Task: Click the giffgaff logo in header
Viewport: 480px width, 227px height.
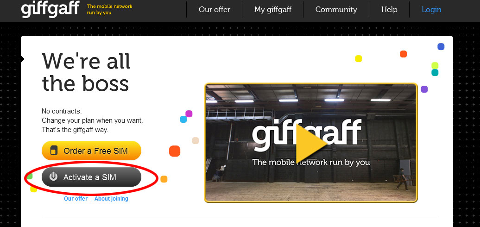Action: pos(51,9)
